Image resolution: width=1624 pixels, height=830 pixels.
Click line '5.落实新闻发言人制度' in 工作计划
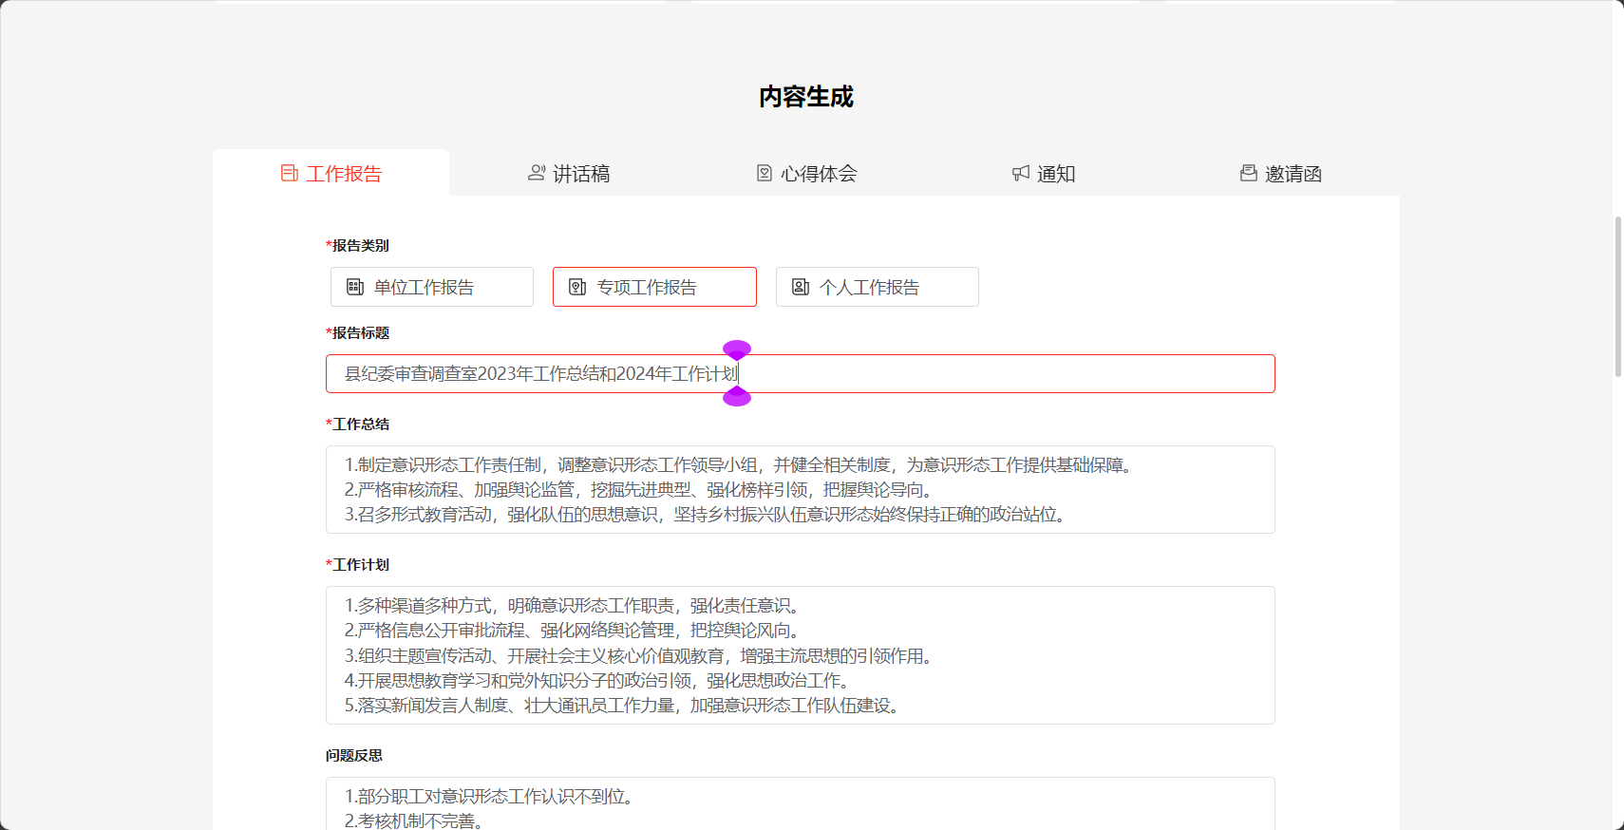624,705
